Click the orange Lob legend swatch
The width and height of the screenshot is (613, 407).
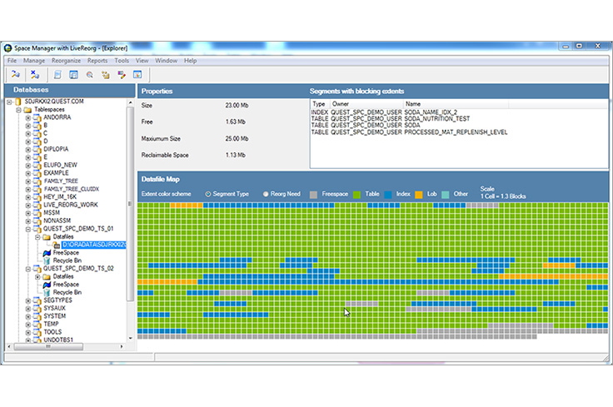coord(419,195)
